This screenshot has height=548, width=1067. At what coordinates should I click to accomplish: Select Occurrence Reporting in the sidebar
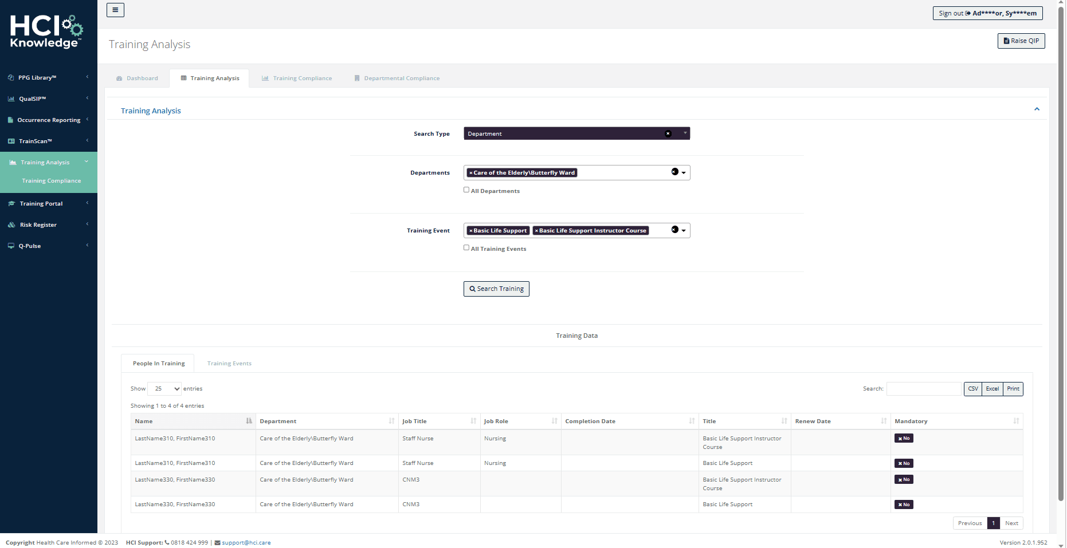[49, 120]
